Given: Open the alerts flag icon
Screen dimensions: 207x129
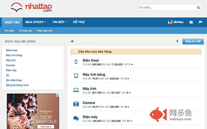Looking at the screenshot, I should point(200,22).
